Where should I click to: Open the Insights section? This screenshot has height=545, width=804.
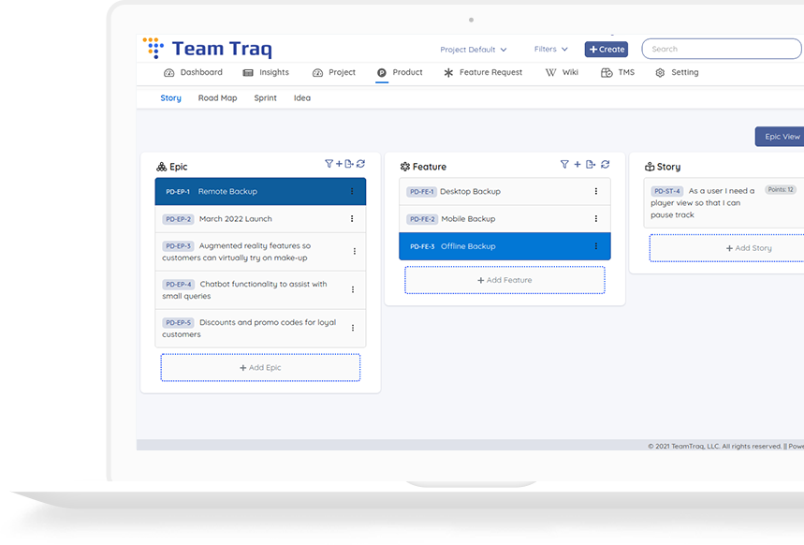tap(266, 72)
